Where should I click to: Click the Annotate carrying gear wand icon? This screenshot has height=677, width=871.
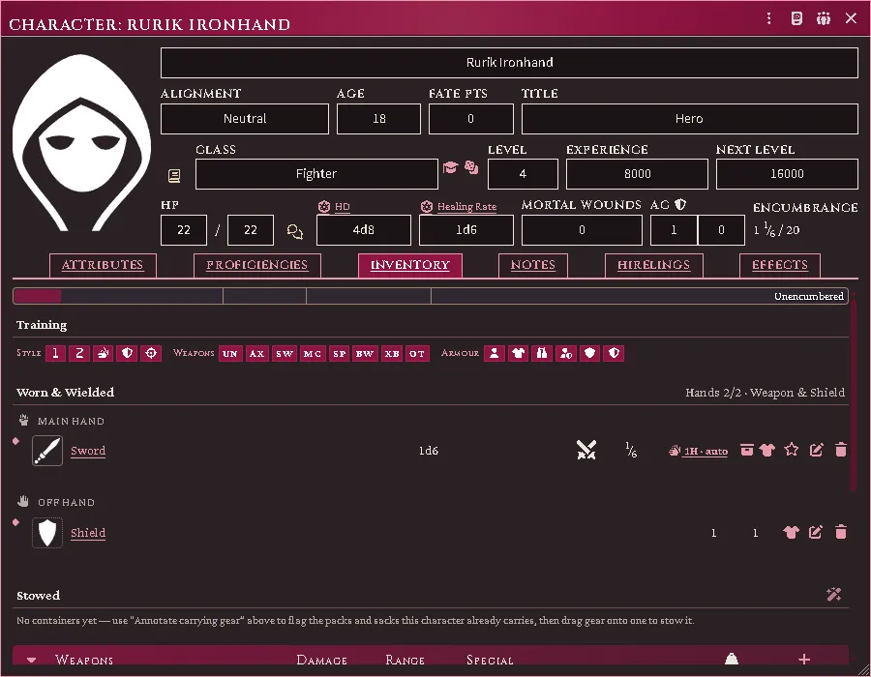click(834, 595)
